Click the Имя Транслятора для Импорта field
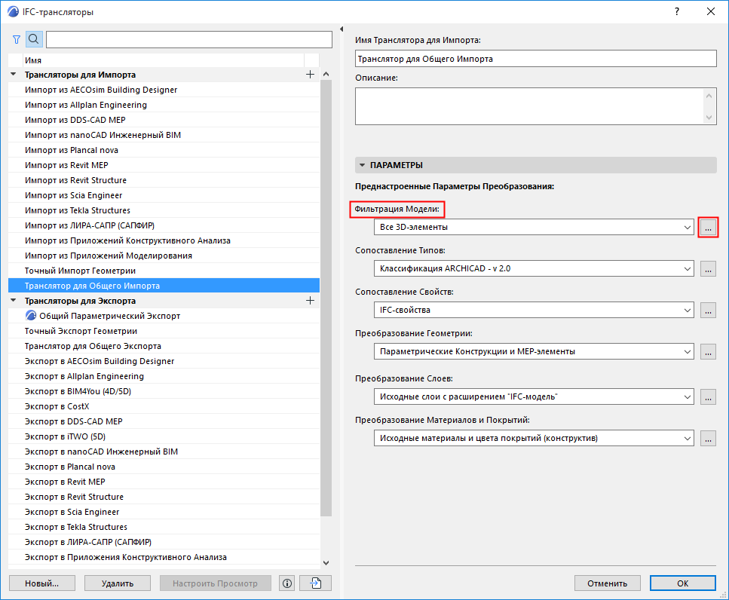 535,59
